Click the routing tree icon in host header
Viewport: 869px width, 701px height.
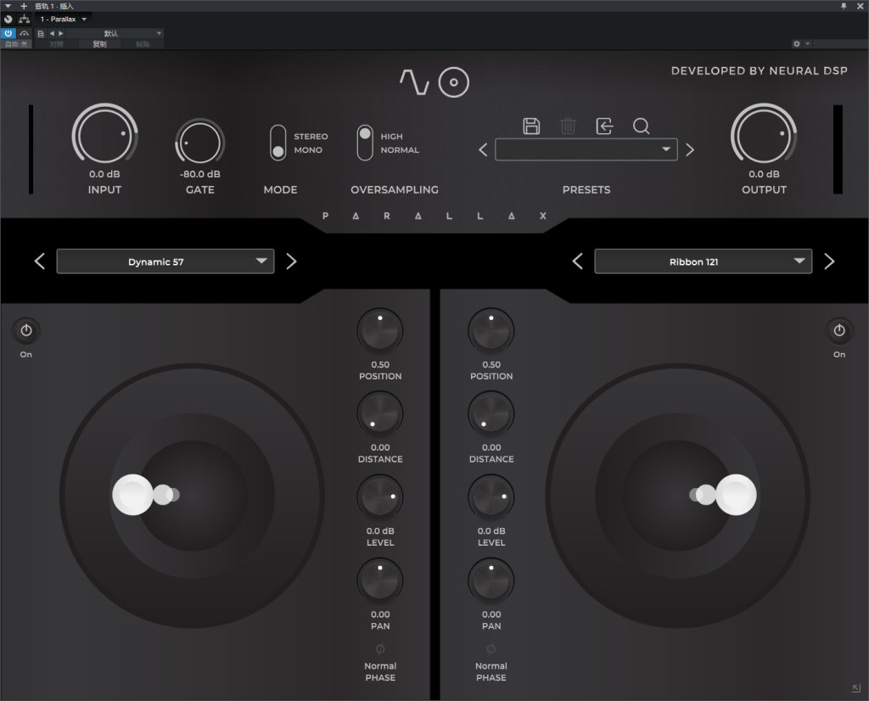point(24,19)
